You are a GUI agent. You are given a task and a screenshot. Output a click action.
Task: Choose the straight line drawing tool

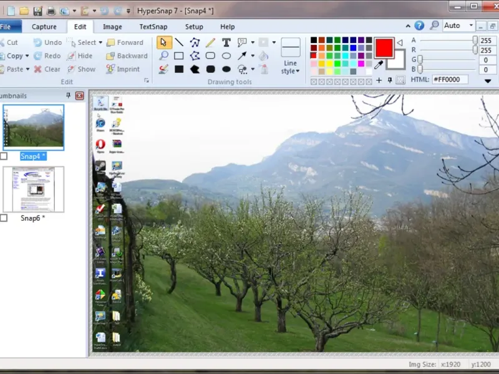coord(179,42)
